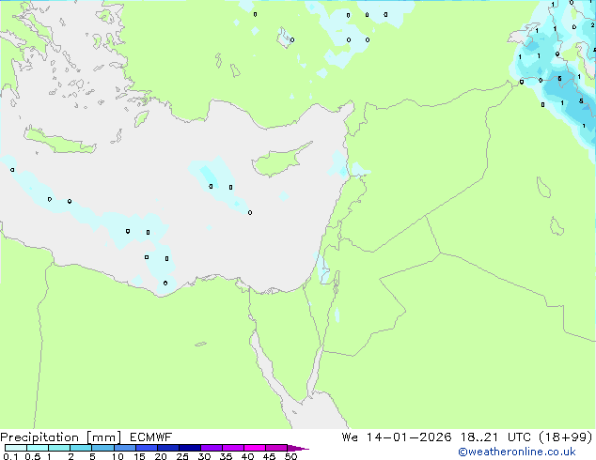596x460 pixels.
Task: Click the legend swatch between 0.1 and 0.5
Action: point(16,448)
